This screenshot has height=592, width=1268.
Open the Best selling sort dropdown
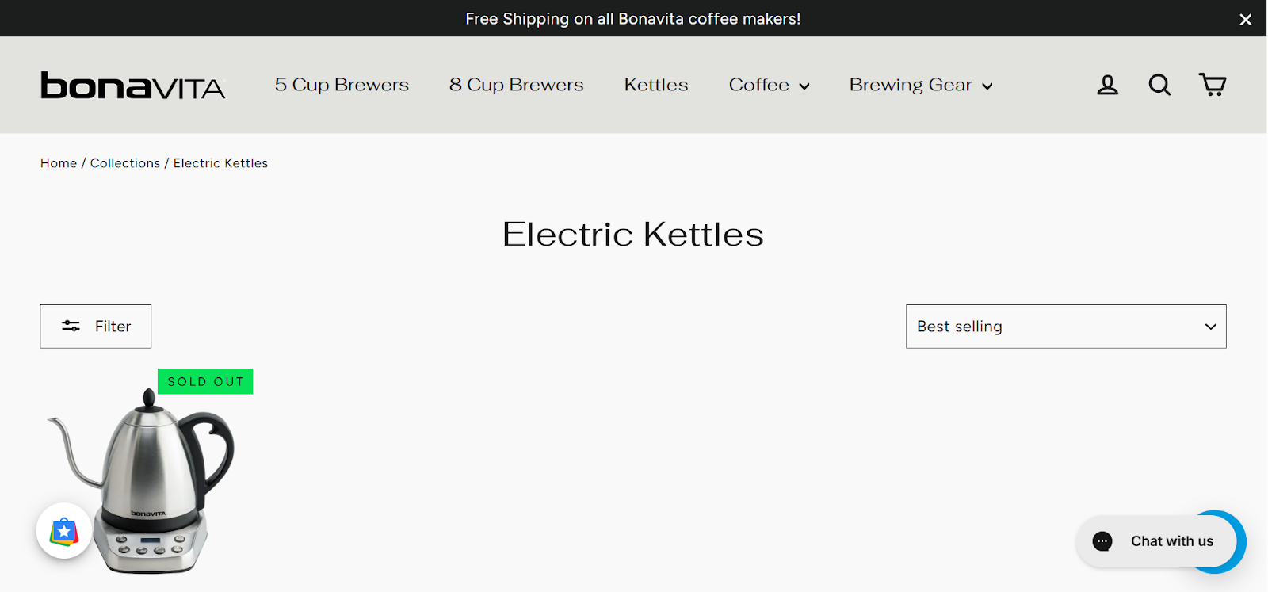click(1066, 327)
